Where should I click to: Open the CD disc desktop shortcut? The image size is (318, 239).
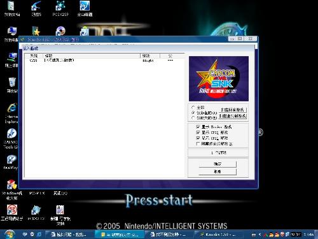[60, 31]
